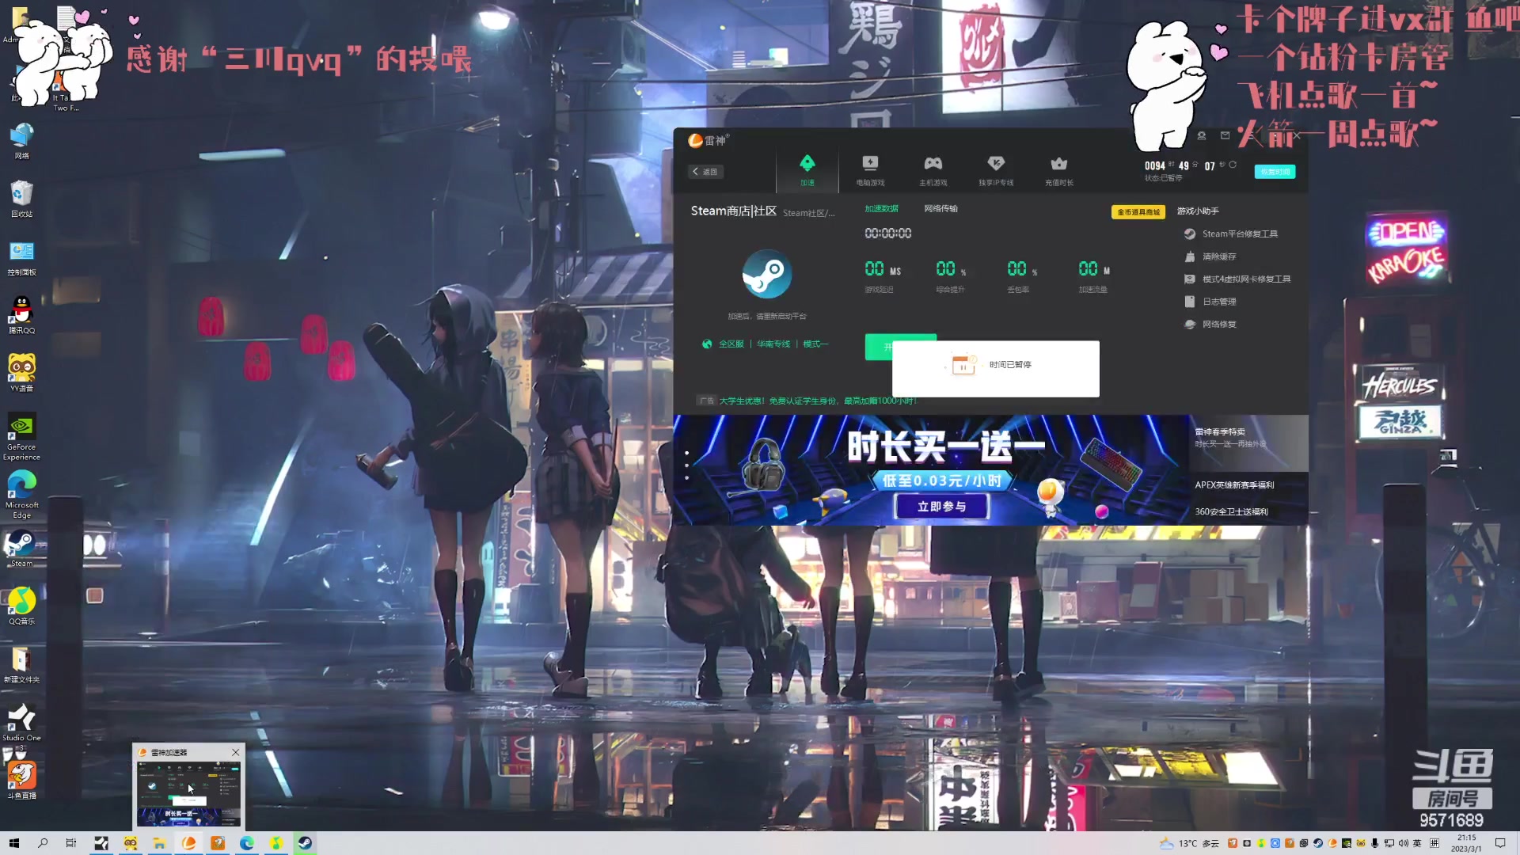Open taskbar search
Viewport: 1520px width, 855px height.
point(43,843)
